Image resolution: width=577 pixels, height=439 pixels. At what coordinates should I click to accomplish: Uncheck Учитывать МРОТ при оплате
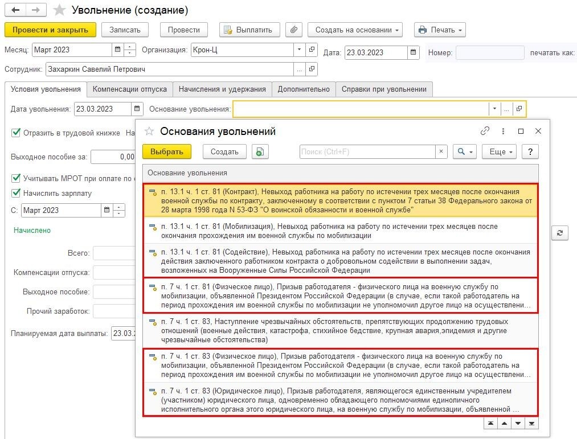click(x=16, y=178)
